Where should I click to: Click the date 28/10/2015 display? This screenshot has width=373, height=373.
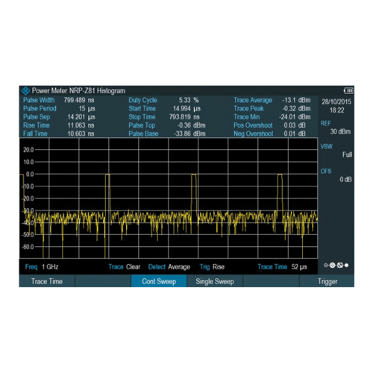click(x=336, y=101)
